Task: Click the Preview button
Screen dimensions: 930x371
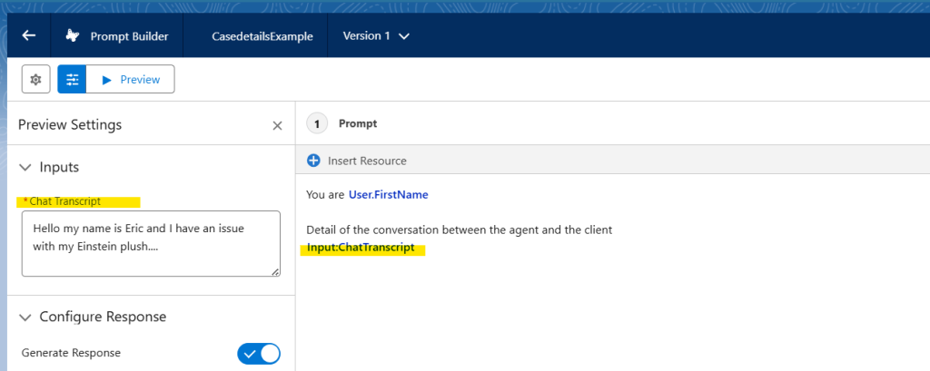Action: (131, 80)
